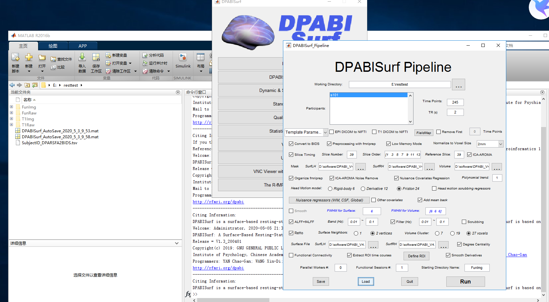Click the browse-for-folder icon in address bar
Screen dimensions: 549x302
click(35, 85)
